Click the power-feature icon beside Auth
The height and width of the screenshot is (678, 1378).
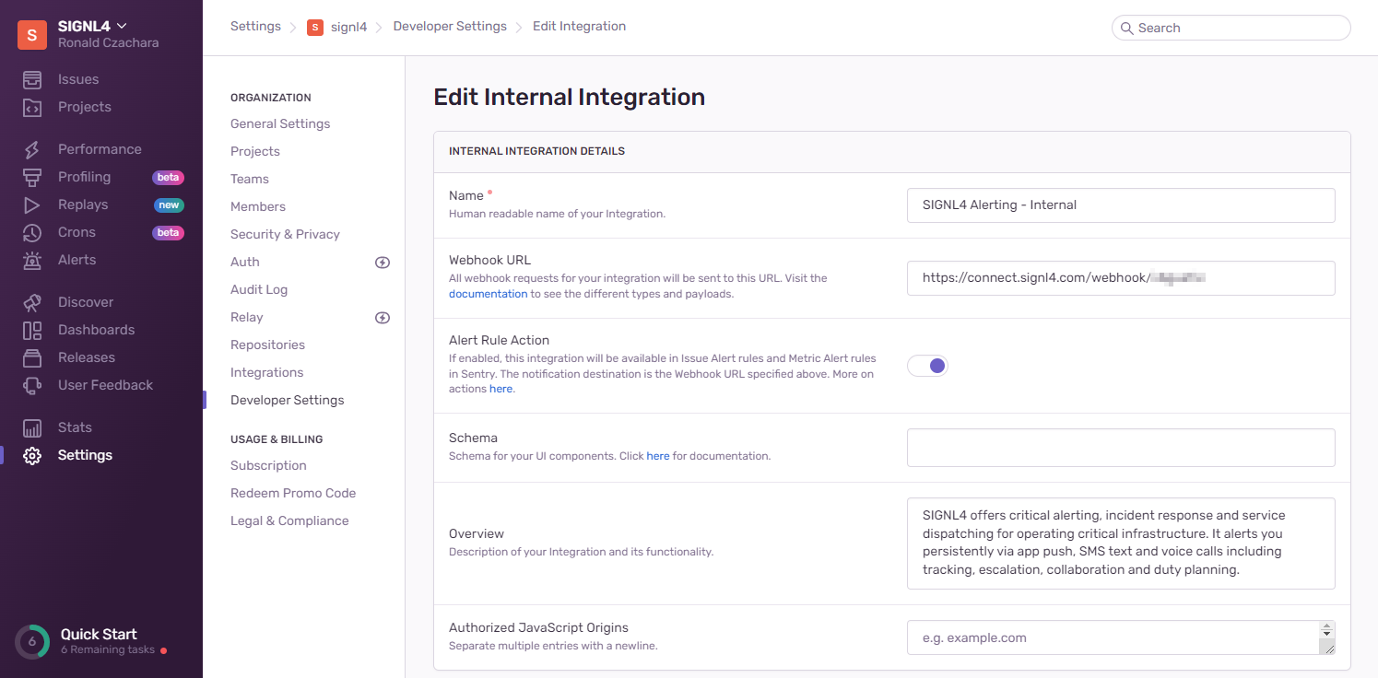(x=383, y=263)
